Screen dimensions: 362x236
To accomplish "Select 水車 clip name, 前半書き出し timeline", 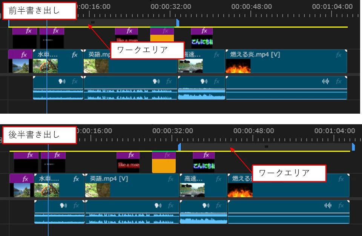I will click(48, 55).
